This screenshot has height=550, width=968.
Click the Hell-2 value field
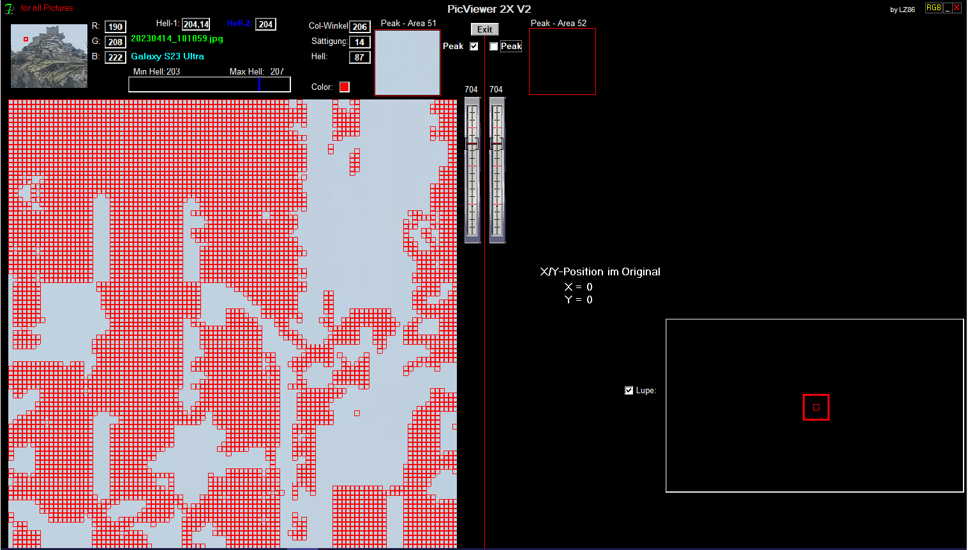coord(265,24)
